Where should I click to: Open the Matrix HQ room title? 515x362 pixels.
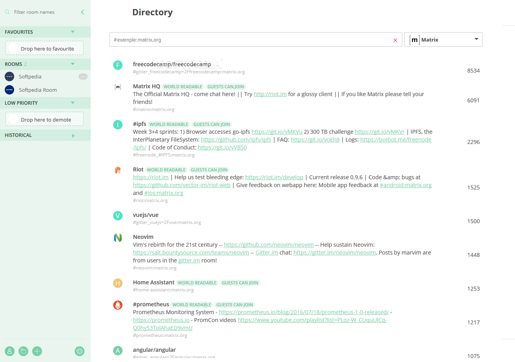147,86
